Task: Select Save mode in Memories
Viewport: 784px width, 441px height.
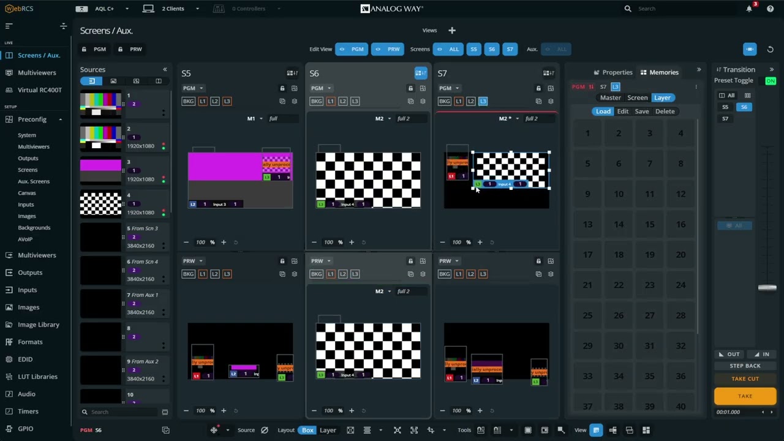Action: (x=641, y=111)
